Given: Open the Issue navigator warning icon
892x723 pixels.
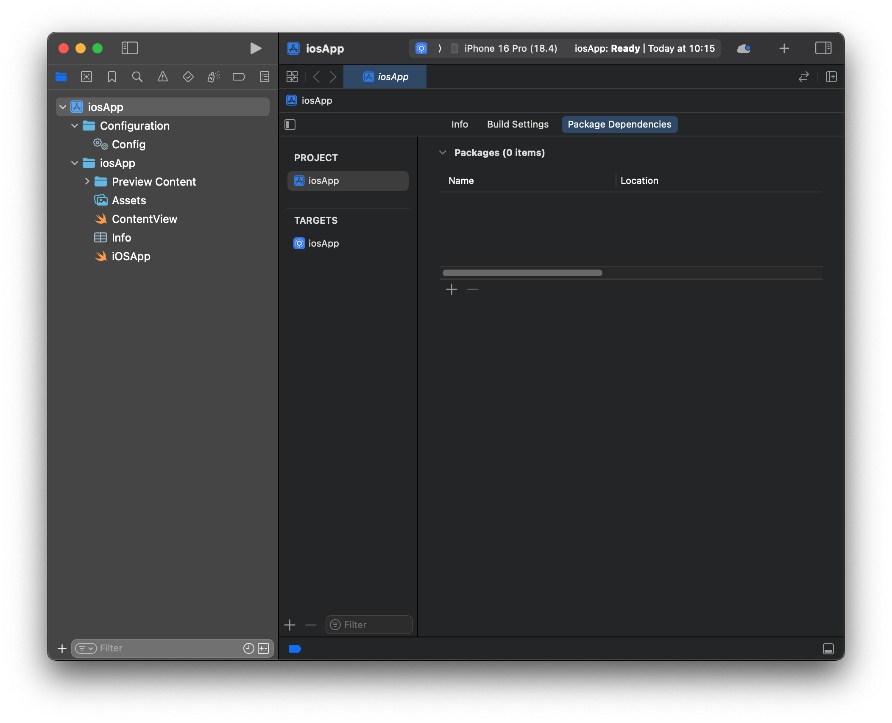Looking at the screenshot, I should [163, 77].
